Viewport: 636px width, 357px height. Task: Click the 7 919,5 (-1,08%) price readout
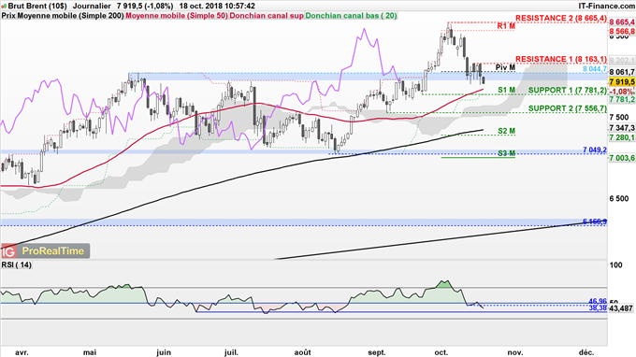tap(145, 7)
